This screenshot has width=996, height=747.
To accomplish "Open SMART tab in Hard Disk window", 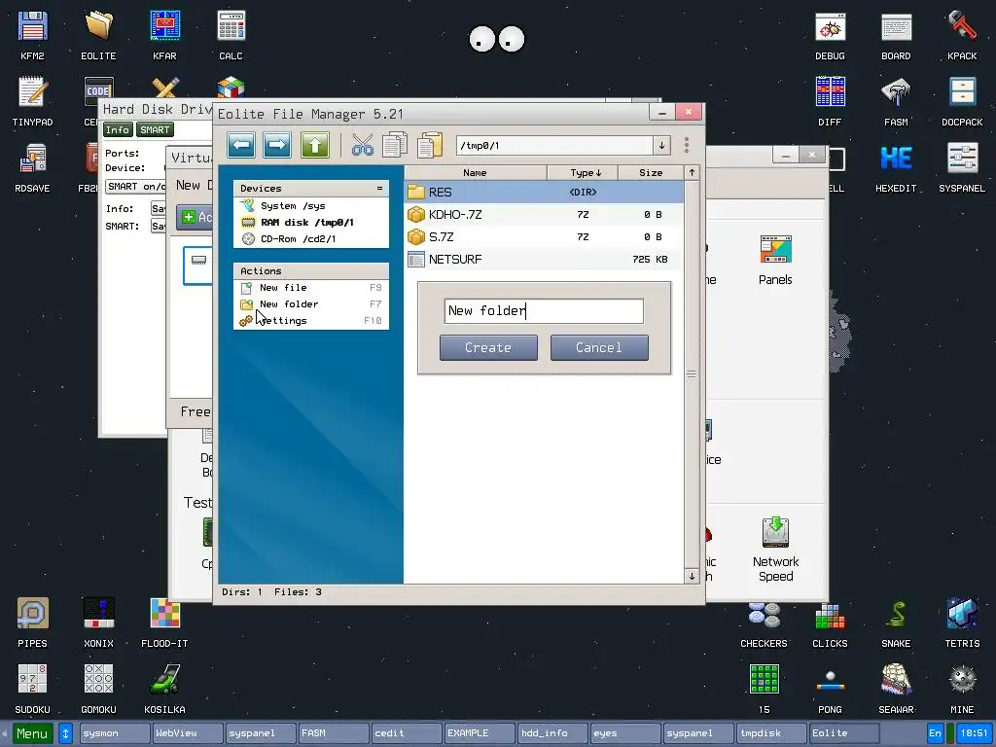I will (x=155, y=129).
